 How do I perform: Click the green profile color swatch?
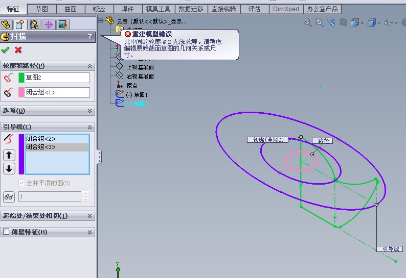coord(21,78)
